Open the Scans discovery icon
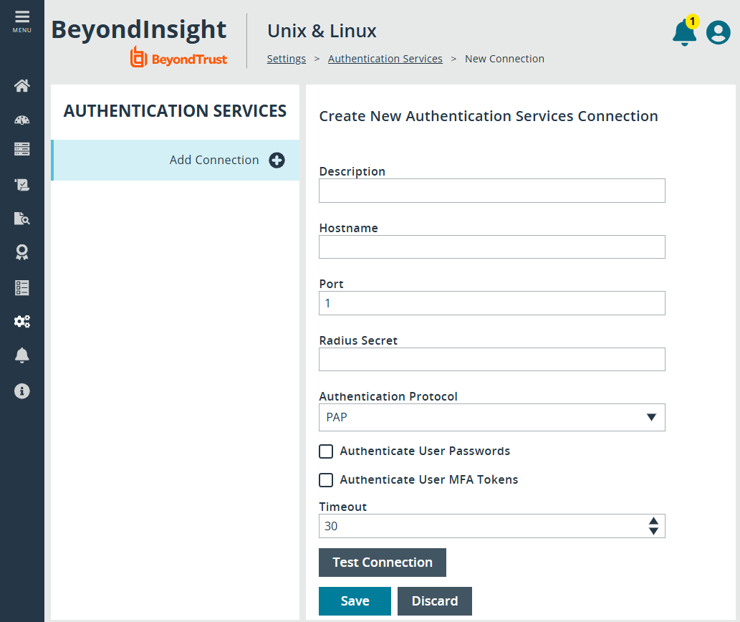Viewport: 740px width, 622px height. (x=21, y=218)
